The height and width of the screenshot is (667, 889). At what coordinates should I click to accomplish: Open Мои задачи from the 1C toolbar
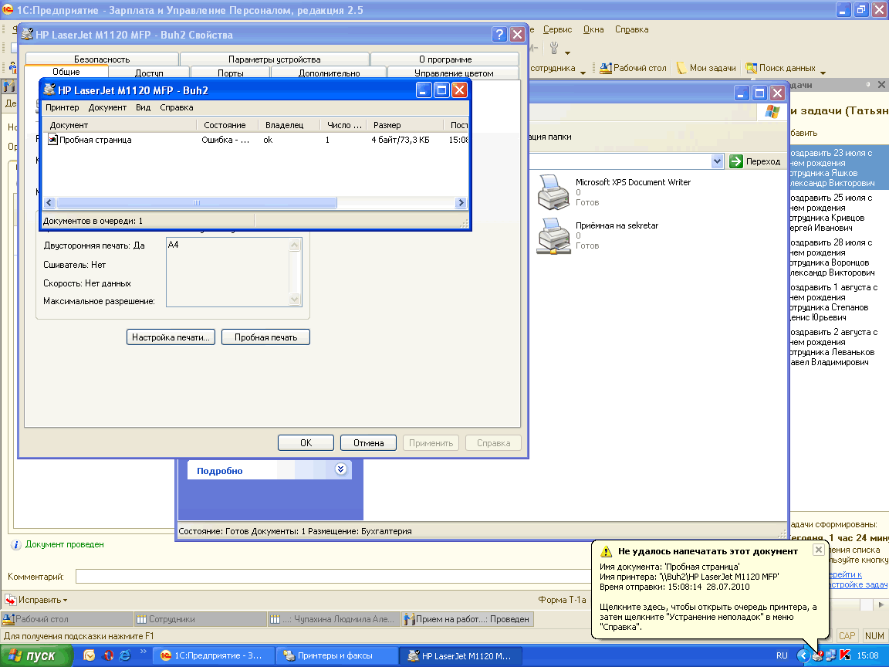(706, 68)
